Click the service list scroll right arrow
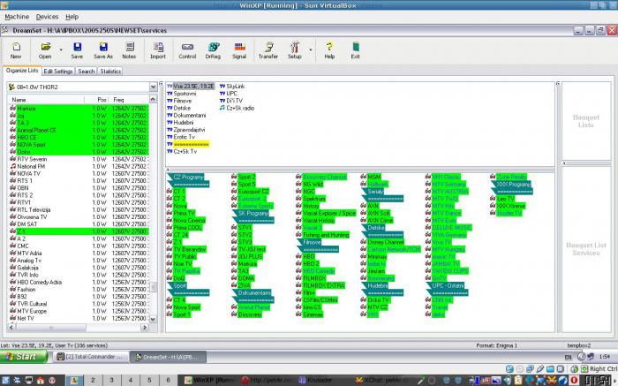The height and width of the screenshot is (386, 618). (x=145, y=327)
